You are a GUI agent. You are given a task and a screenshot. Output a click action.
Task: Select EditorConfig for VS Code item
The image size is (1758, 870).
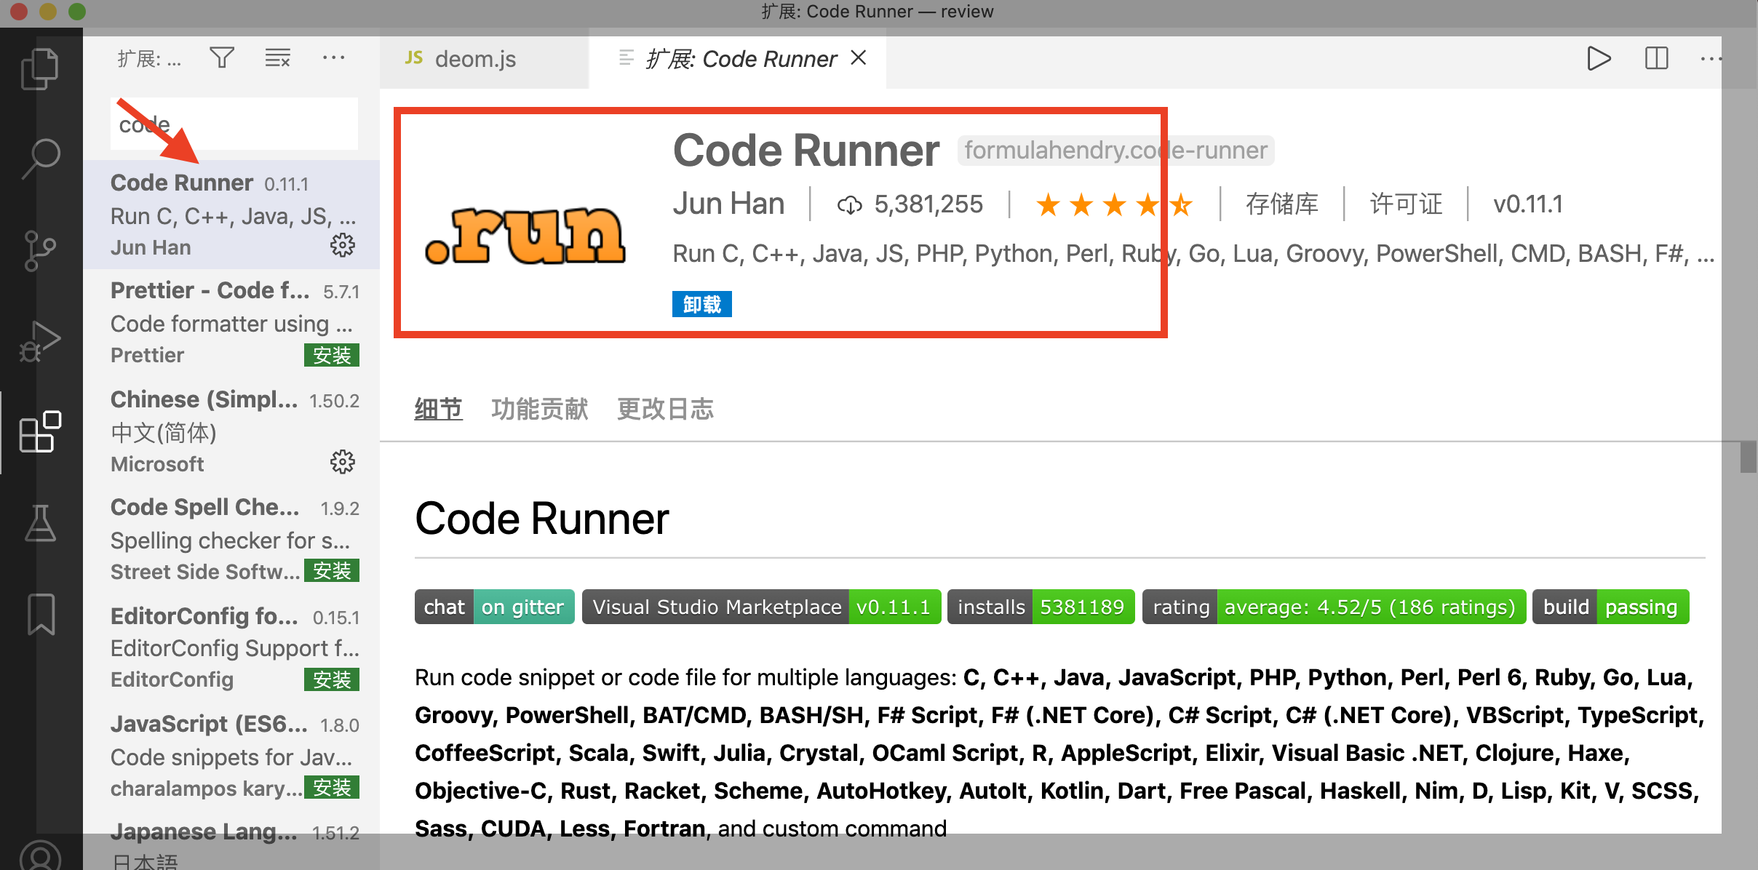pyautogui.click(x=231, y=648)
